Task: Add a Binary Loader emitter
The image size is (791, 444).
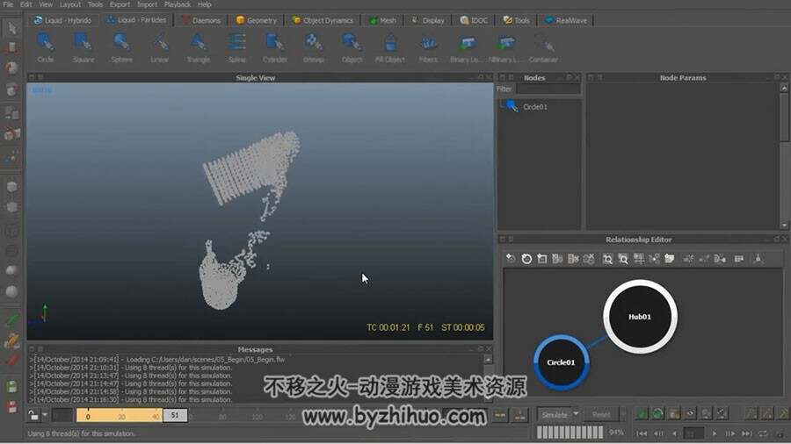Action: pos(467,47)
